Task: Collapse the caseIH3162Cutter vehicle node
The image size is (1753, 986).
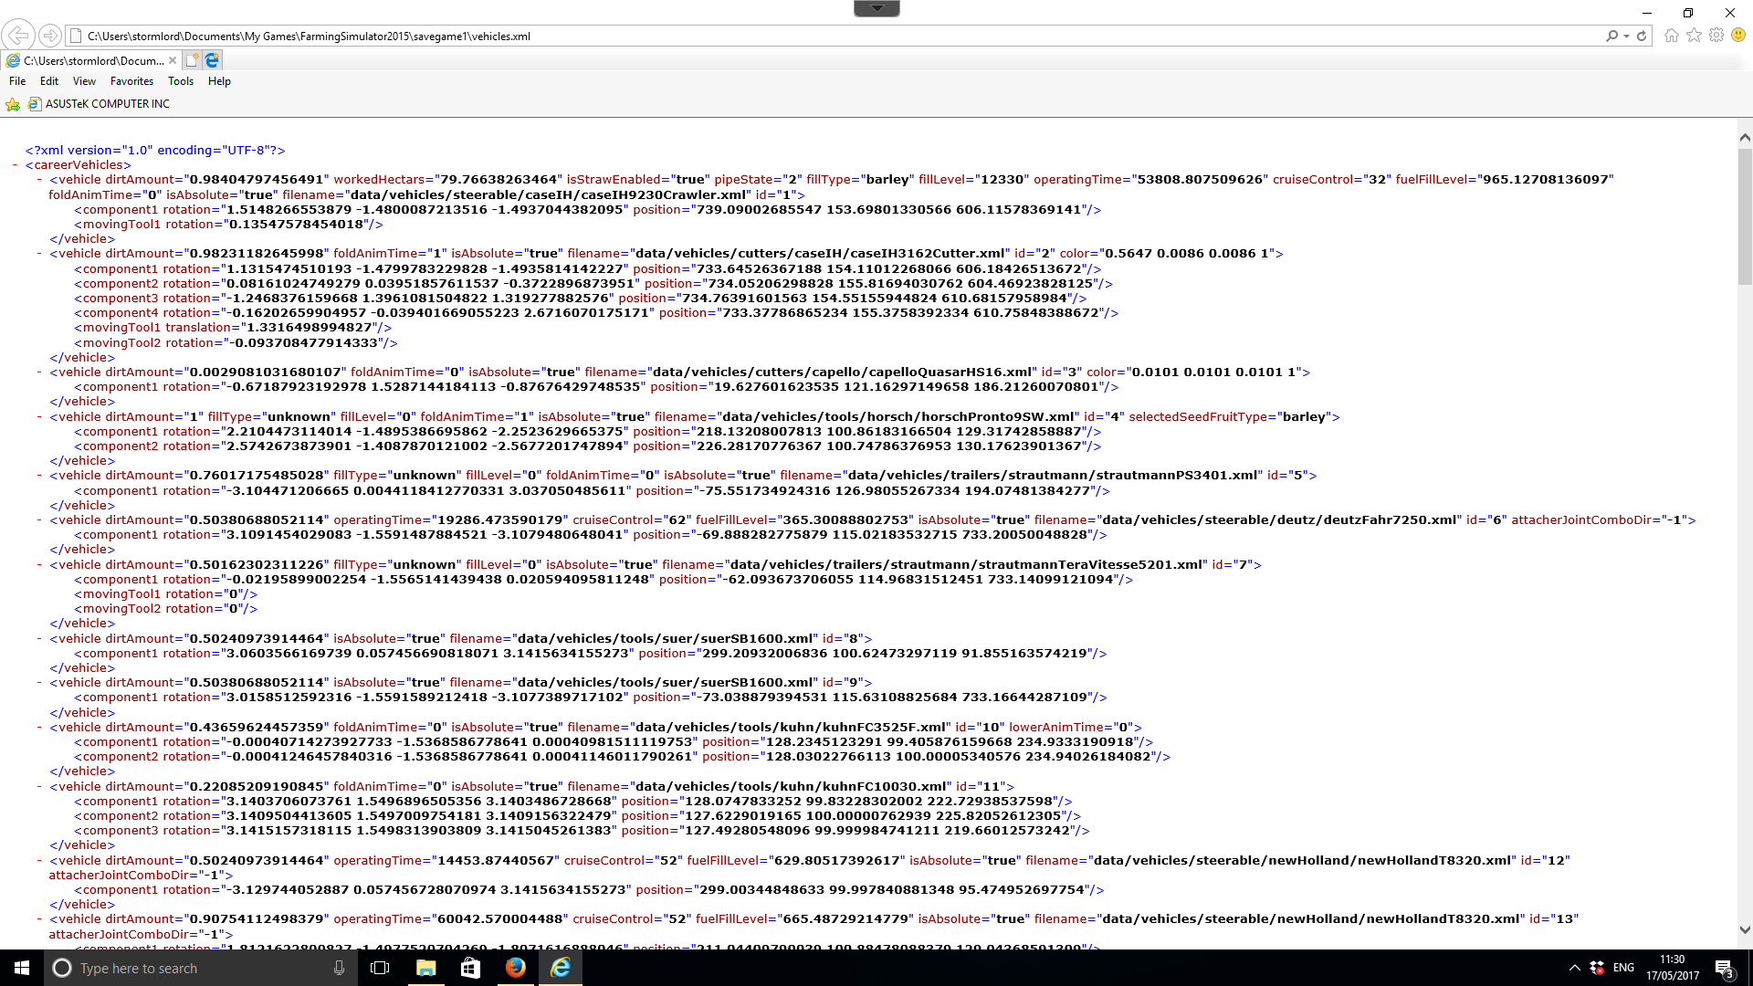Action: click(x=40, y=254)
